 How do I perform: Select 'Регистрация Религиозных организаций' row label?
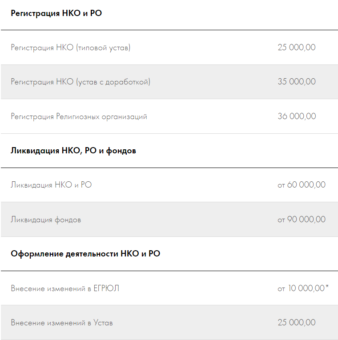tap(79, 116)
